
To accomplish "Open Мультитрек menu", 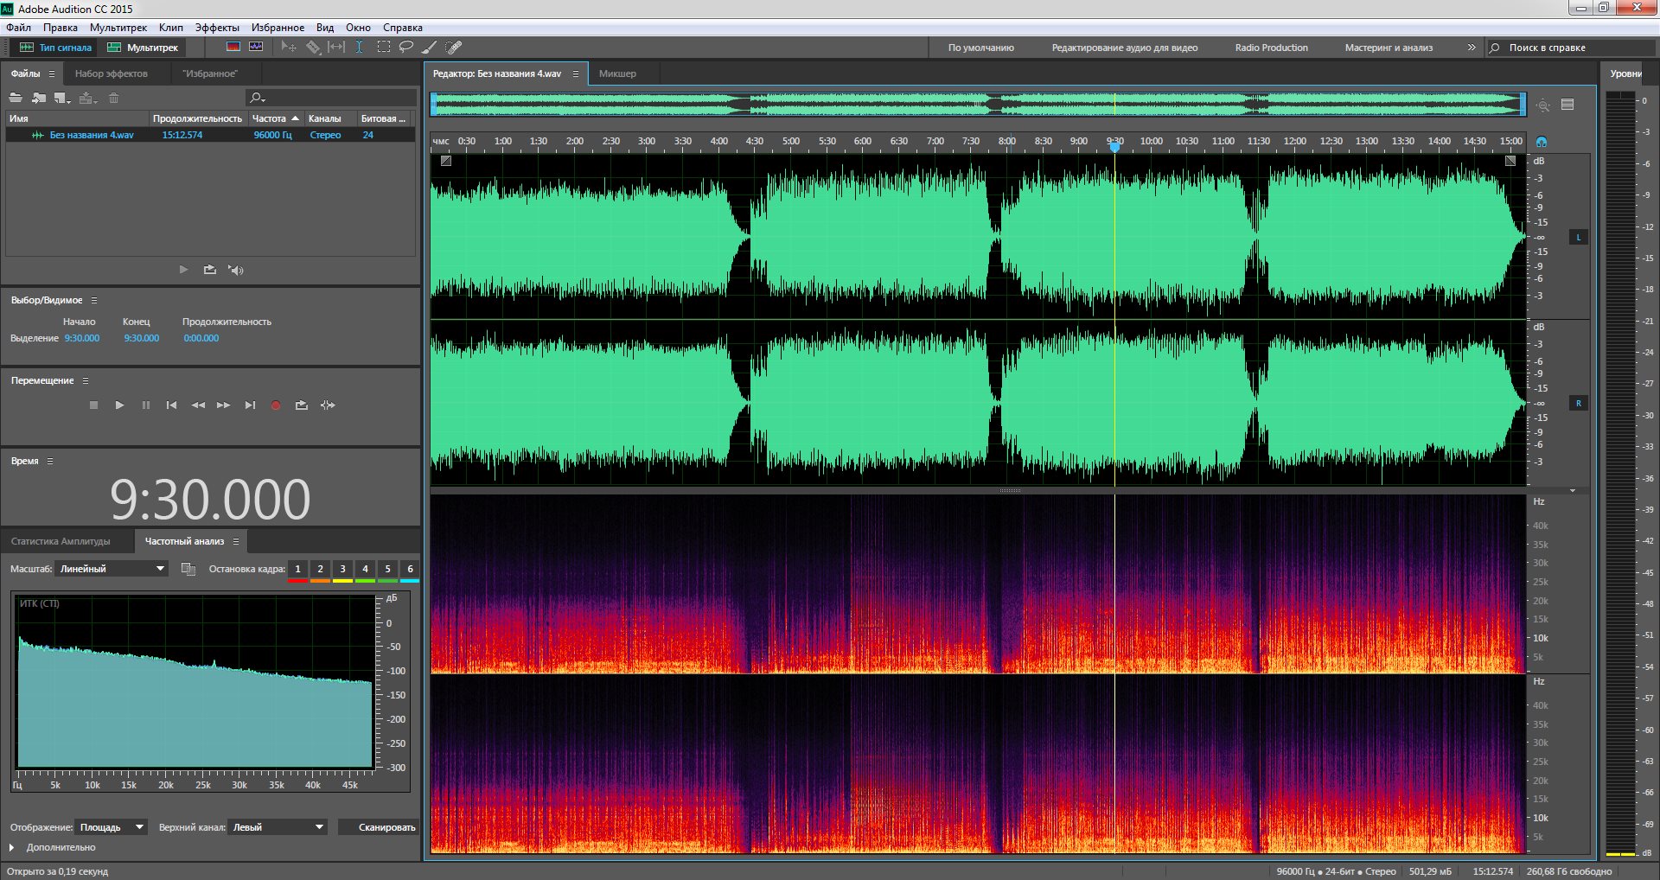I will pos(118,28).
